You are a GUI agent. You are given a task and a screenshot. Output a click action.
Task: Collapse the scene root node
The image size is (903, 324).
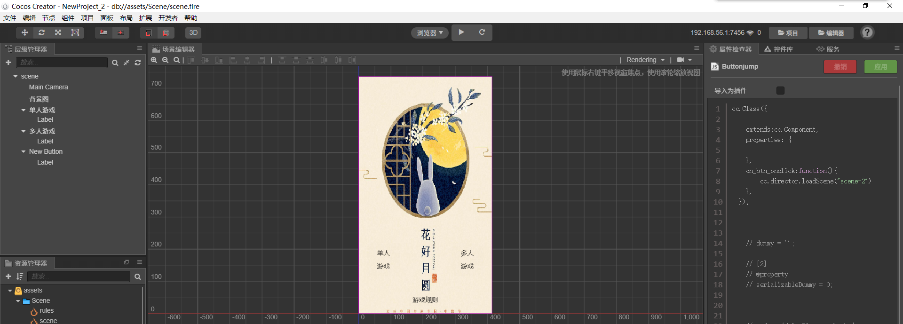point(16,76)
